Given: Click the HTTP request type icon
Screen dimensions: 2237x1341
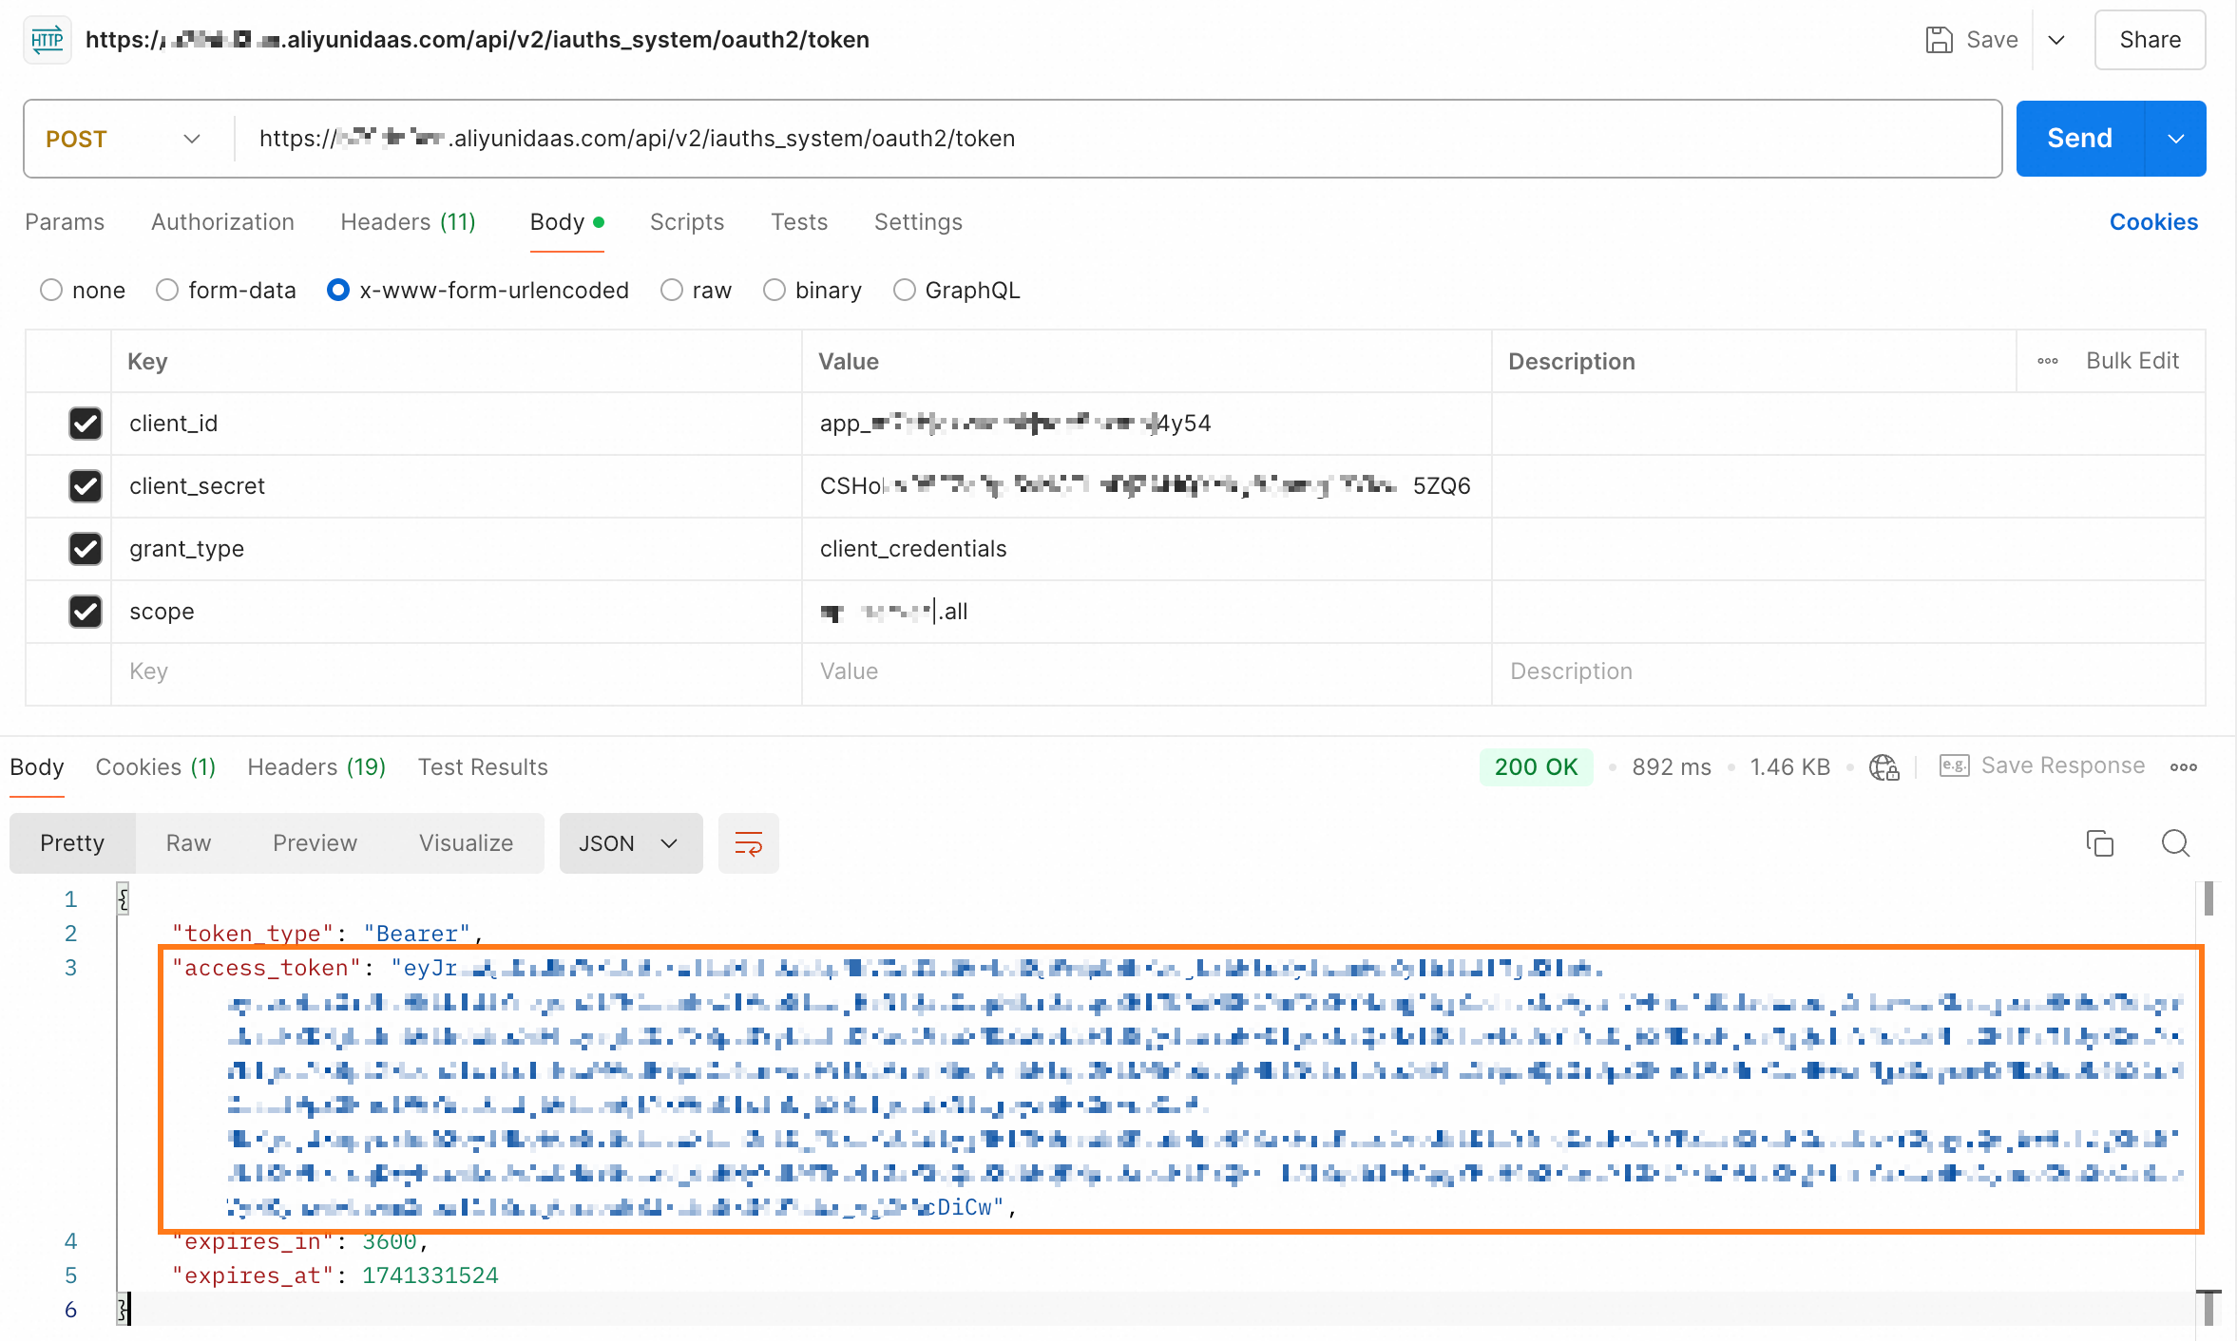Looking at the screenshot, I should [x=47, y=40].
